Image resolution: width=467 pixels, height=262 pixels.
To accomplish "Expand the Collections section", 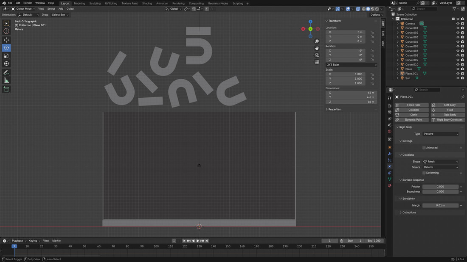I will (409, 212).
